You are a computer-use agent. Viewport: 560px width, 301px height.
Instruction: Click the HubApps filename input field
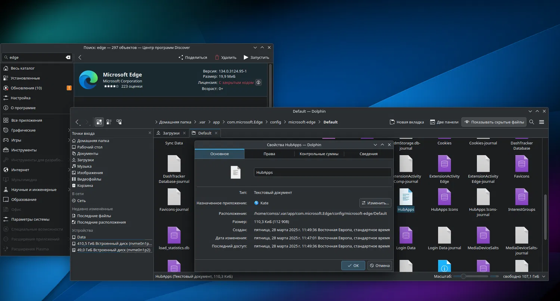click(x=323, y=172)
